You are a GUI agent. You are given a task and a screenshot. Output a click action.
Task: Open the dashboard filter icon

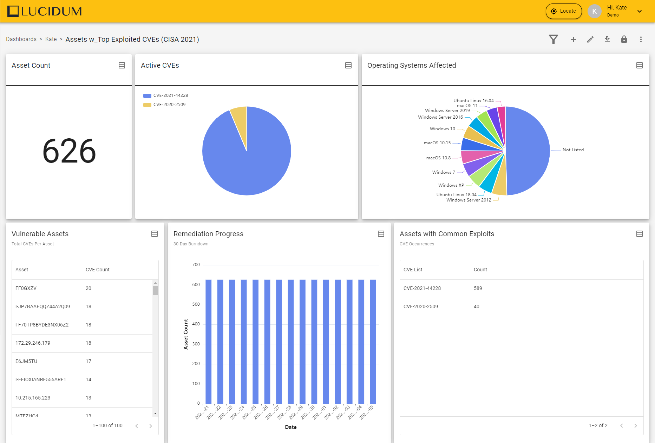[553, 39]
